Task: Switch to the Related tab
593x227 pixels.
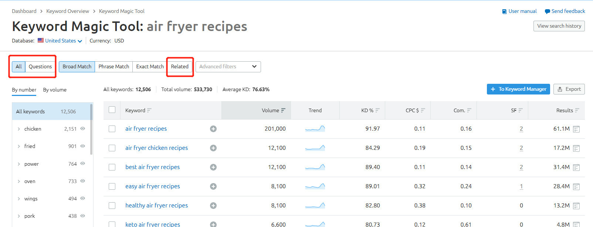Action: click(180, 67)
